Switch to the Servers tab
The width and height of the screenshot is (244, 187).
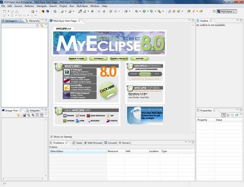pos(124,143)
